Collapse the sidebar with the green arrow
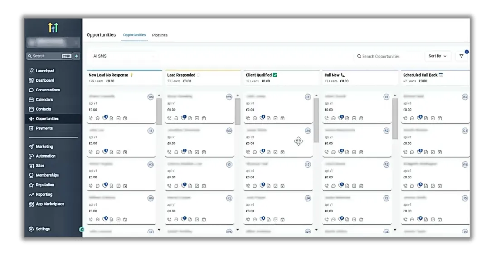 coord(82,230)
